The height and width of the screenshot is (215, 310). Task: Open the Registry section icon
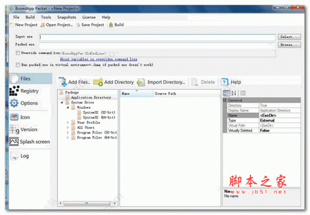point(14,91)
